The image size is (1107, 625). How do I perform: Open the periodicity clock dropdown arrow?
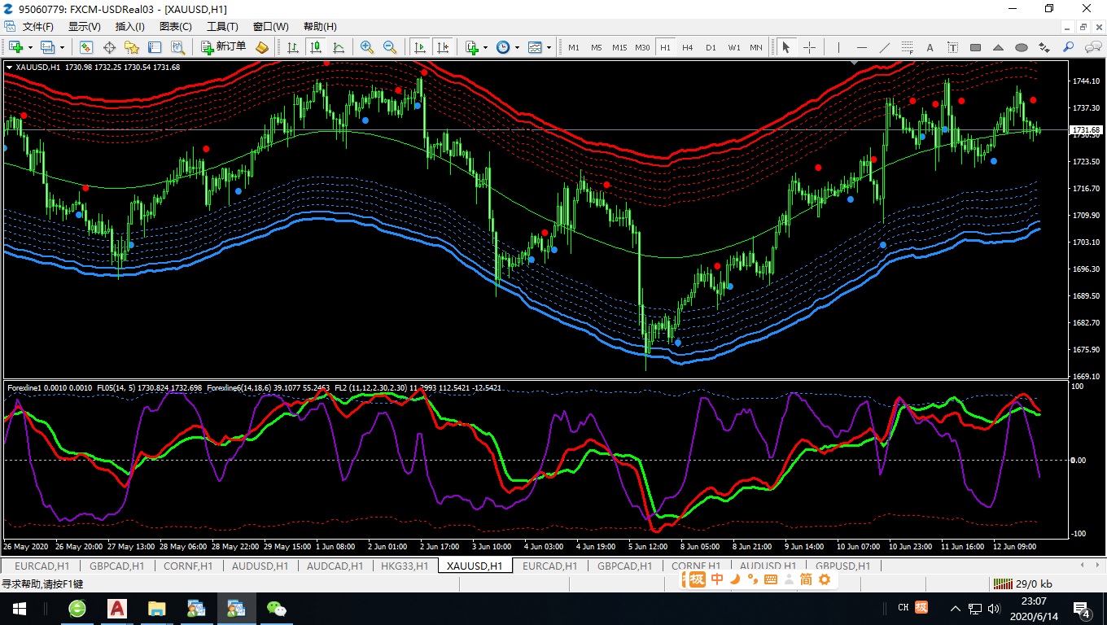coord(518,47)
